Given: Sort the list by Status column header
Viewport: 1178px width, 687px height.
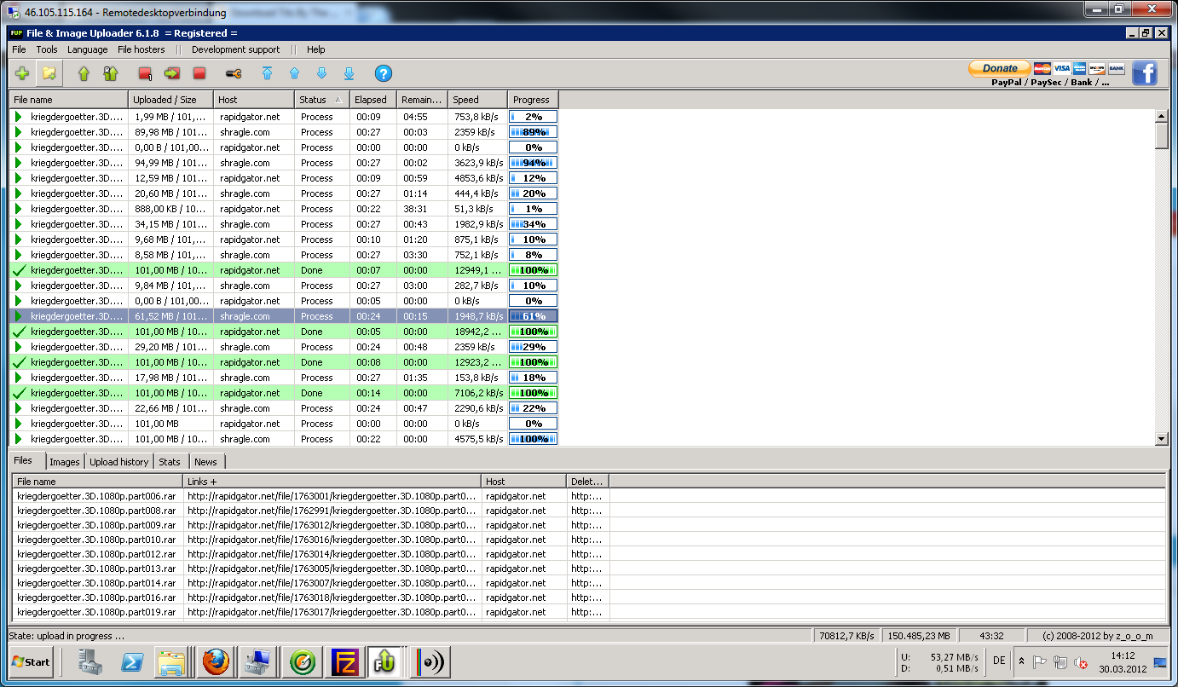Looking at the screenshot, I should pyautogui.click(x=321, y=100).
